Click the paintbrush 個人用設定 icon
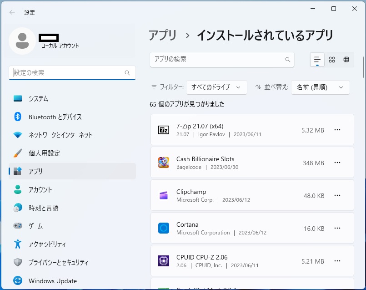Screen dimensions: 366x290 click(x=18, y=153)
